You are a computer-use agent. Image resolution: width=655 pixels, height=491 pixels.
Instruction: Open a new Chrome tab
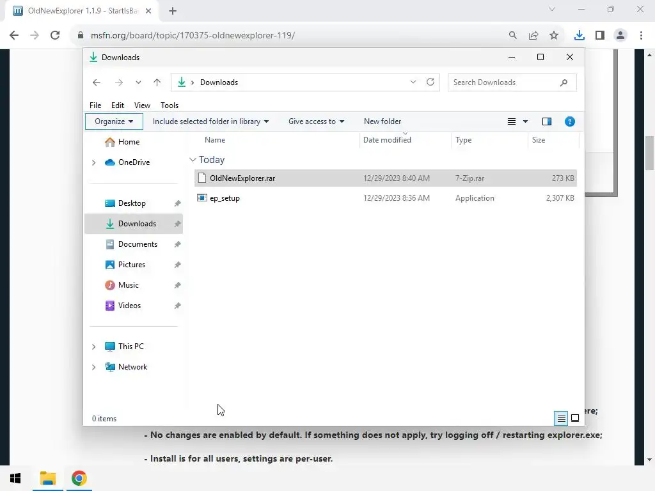(173, 12)
